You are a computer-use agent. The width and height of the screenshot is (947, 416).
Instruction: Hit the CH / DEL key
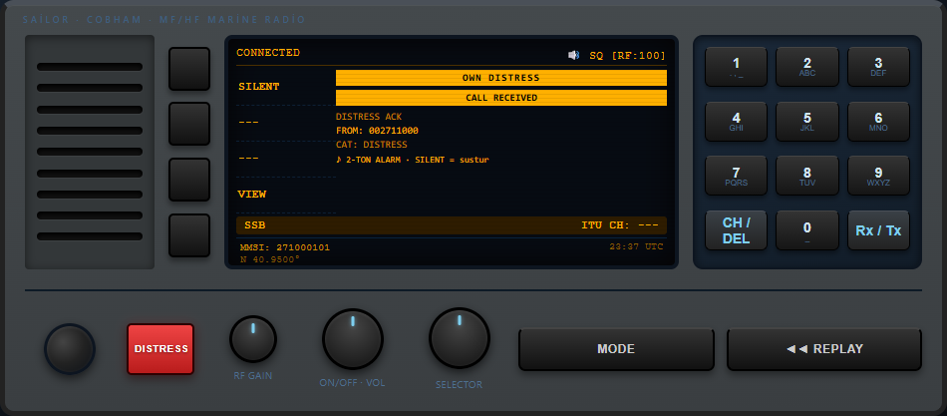736,230
